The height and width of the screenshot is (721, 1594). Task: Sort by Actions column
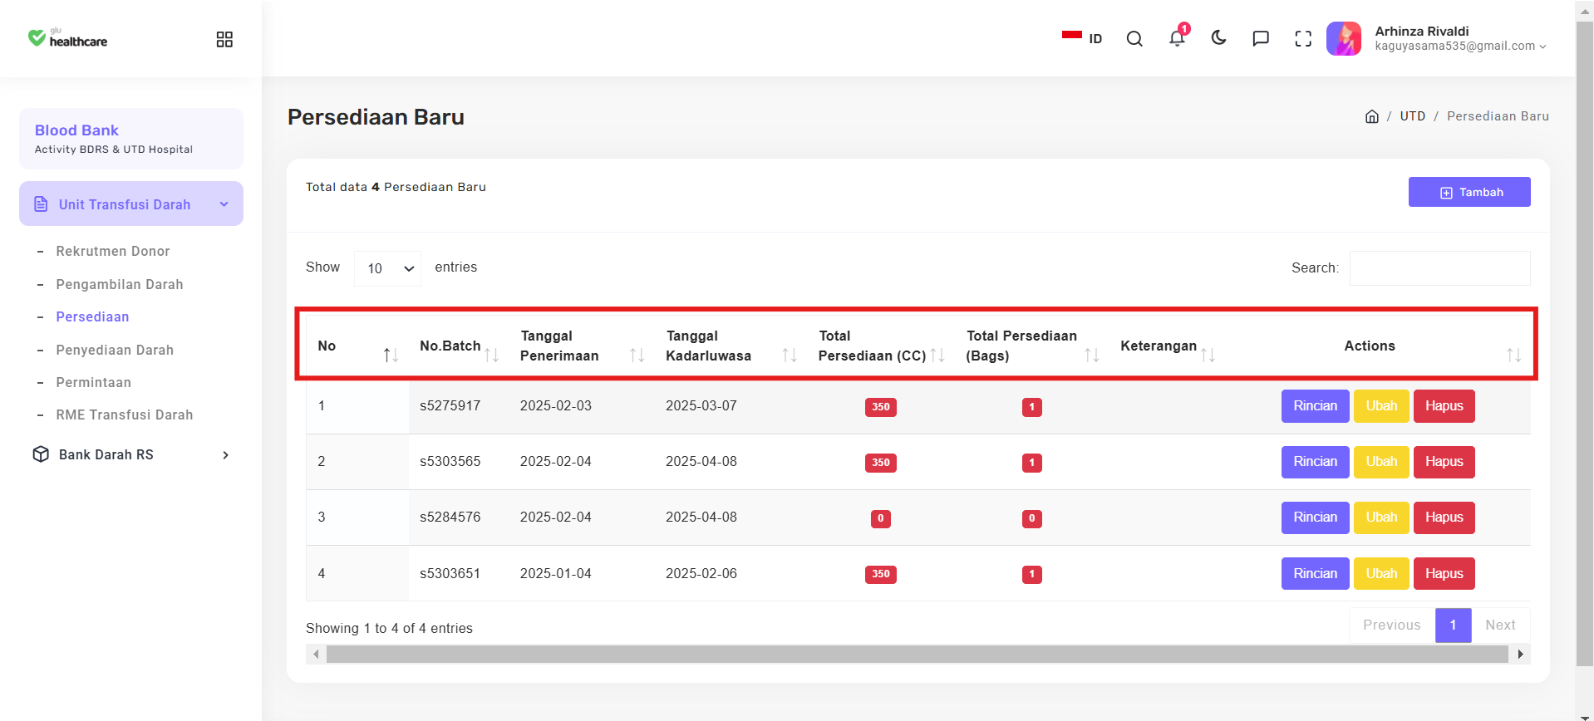coord(1378,346)
